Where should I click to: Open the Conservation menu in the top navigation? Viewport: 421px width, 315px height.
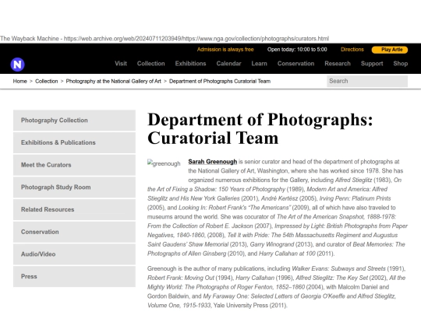pos(295,64)
